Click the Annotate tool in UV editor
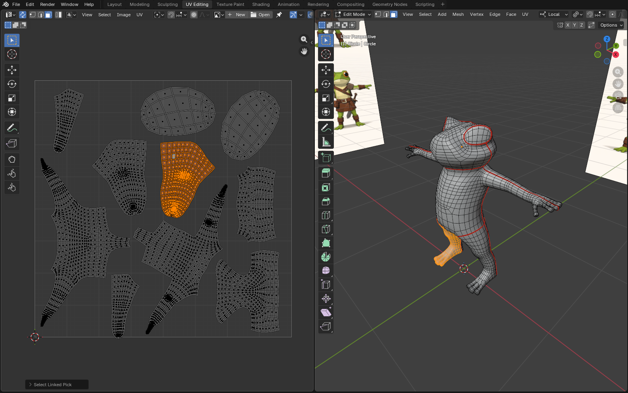 coord(12,128)
